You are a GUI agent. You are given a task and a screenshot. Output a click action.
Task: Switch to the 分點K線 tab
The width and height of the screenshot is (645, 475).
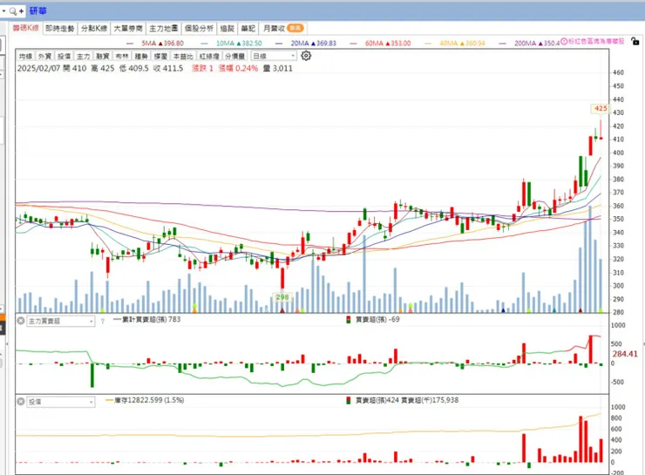coord(94,29)
